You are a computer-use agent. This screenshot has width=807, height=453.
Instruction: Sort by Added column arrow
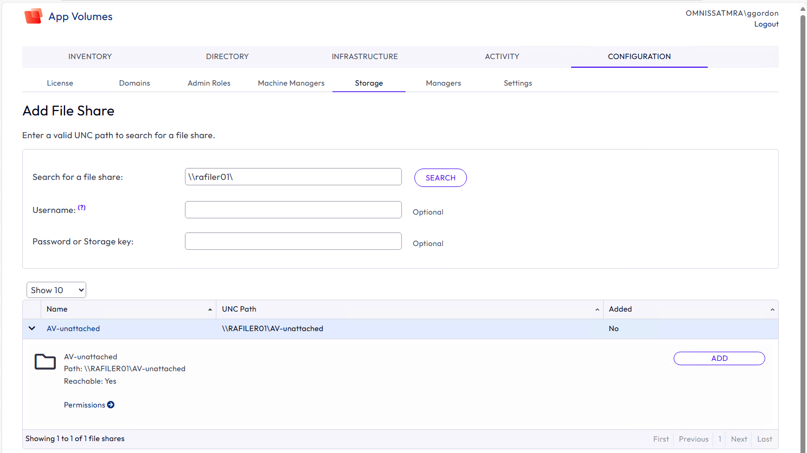(772, 309)
